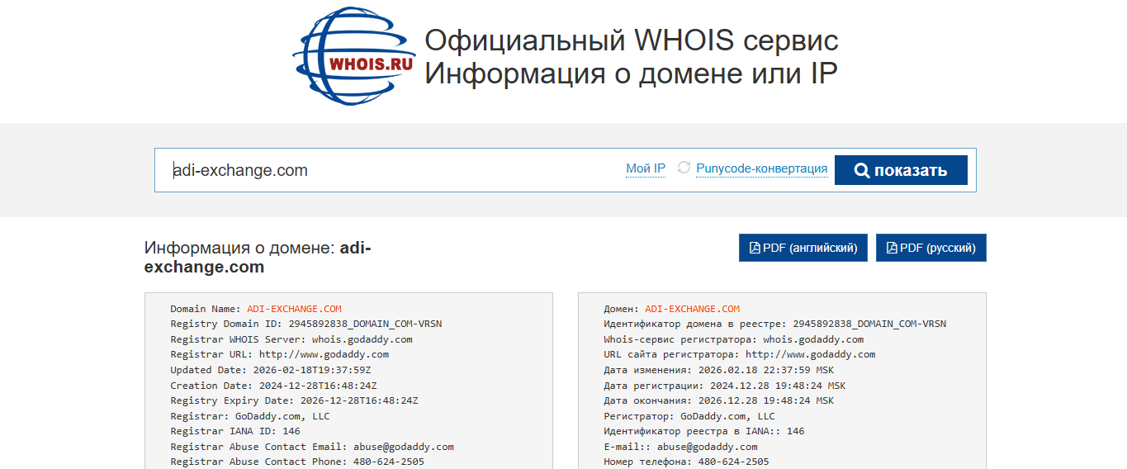Open the Punycode-конвертация link
Image resolution: width=1127 pixels, height=469 pixels.
coord(761,168)
